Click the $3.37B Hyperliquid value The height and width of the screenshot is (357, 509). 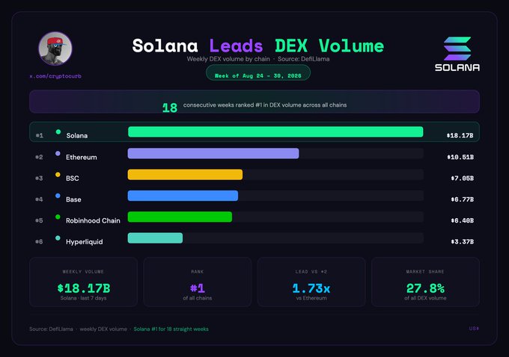point(463,242)
